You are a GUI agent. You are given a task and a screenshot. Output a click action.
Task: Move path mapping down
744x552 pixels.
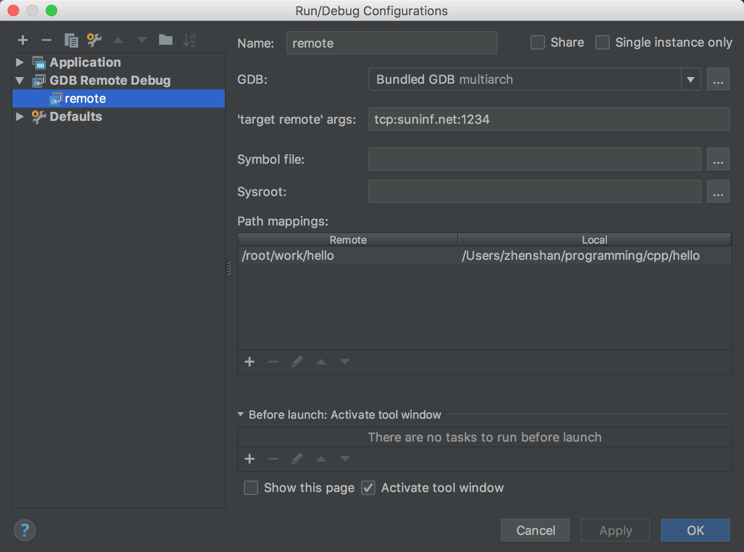[x=345, y=362]
